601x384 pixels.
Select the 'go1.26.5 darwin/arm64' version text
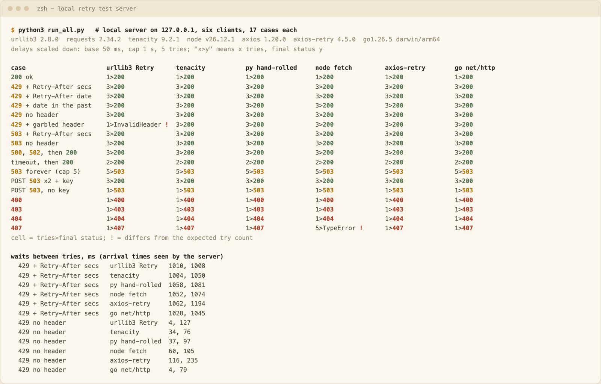(x=401, y=39)
